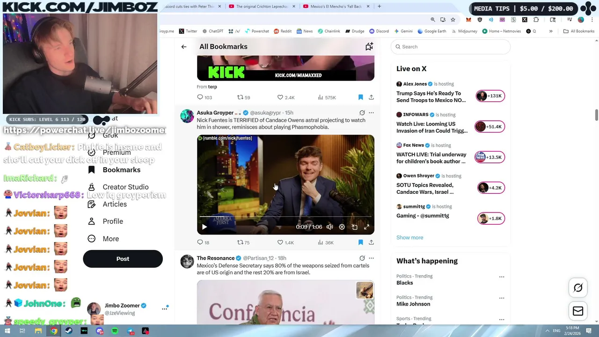This screenshot has width=599, height=337.
Task: Open a new browser tab
Action: (379, 7)
